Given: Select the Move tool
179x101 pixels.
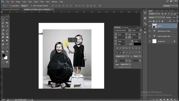Looking at the screenshot, I should pyautogui.click(x=7, y=20).
